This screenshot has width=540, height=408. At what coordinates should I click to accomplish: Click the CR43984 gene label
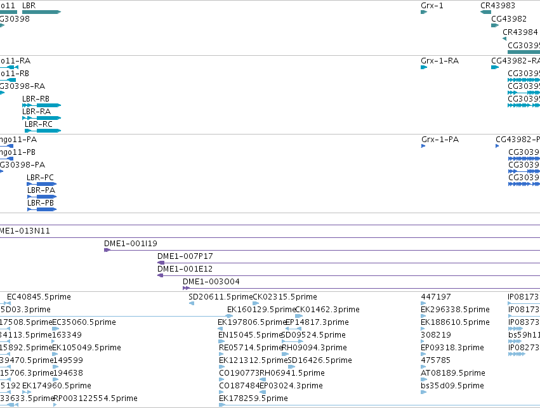[520, 32]
